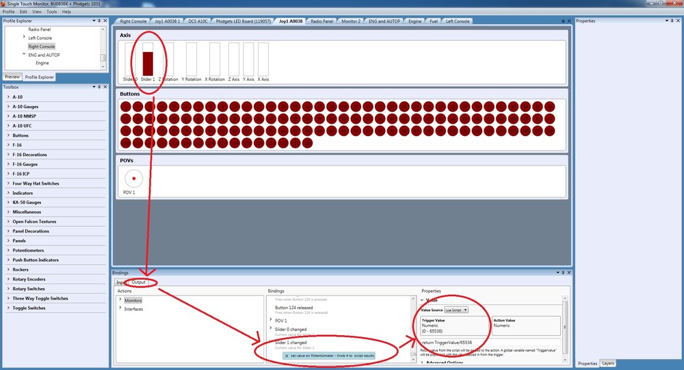Pin the Bindings panel
The image size is (684, 370).
[x=563, y=272]
